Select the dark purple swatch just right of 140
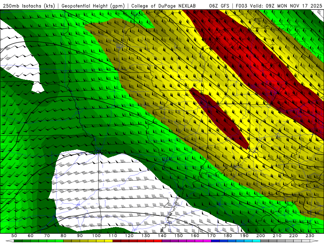 click(x=166, y=241)
